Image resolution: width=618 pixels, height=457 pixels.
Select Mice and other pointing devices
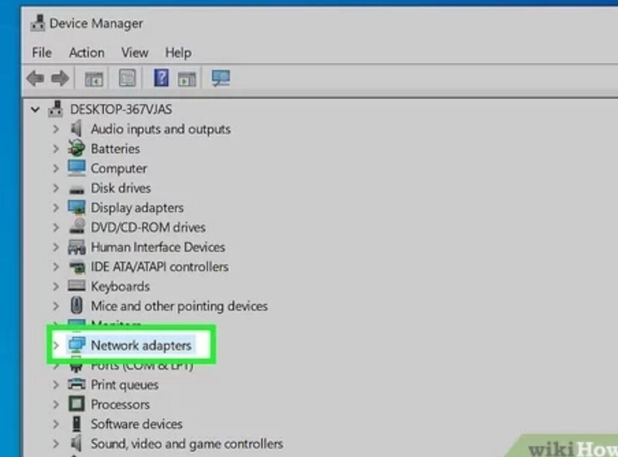(179, 306)
